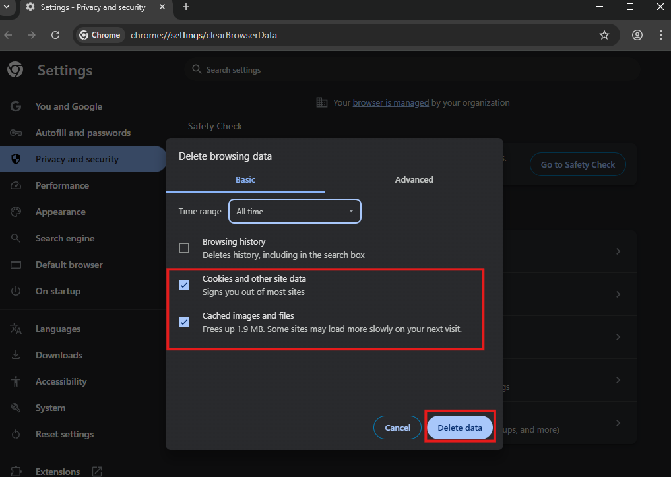Click the Performance gauge icon in sidebar
671x477 pixels.
(16, 185)
